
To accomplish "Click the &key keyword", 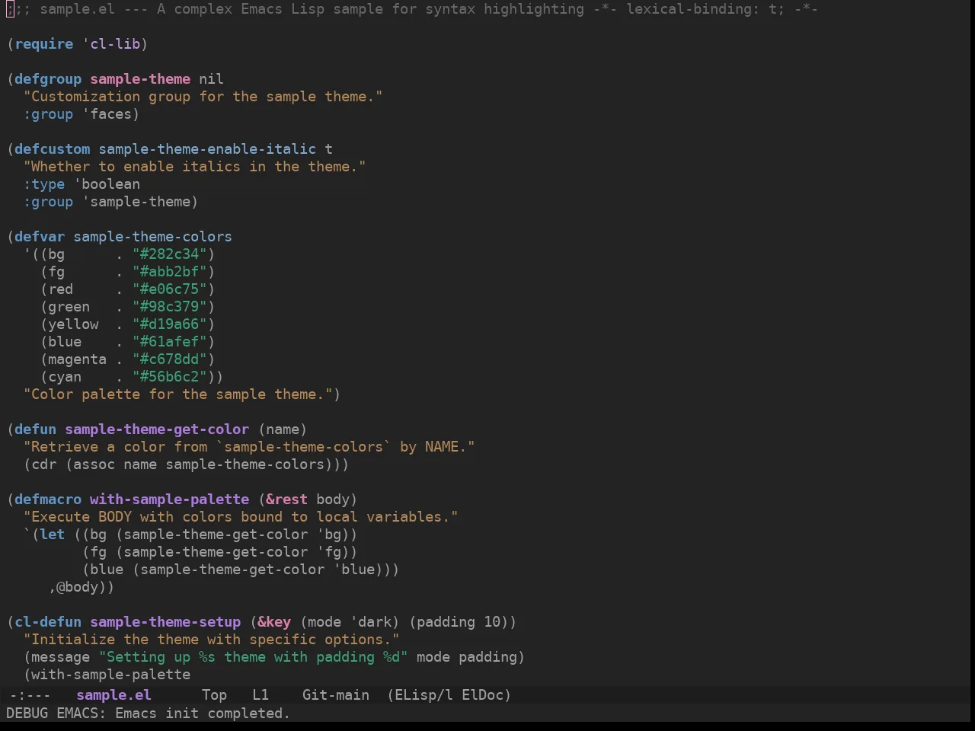I will [274, 622].
